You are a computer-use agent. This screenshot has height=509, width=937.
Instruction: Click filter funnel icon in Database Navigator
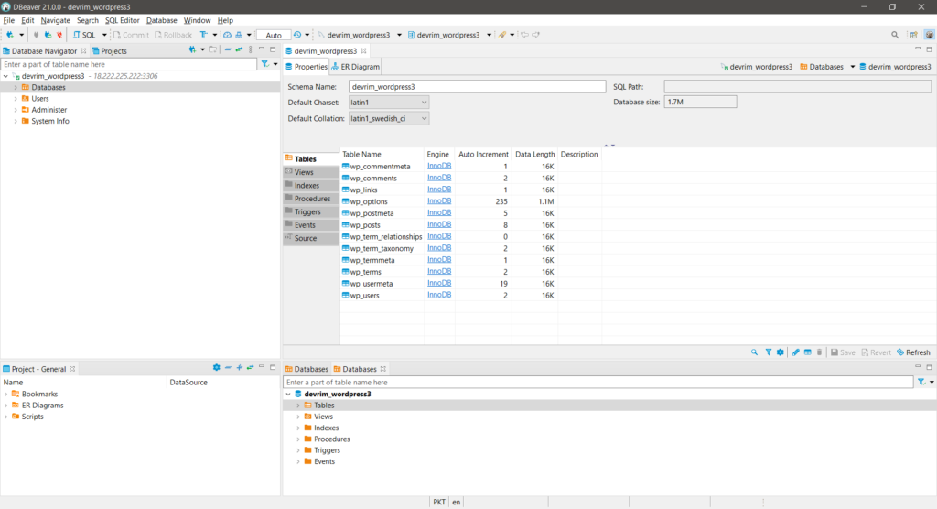[x=265, y=64]
